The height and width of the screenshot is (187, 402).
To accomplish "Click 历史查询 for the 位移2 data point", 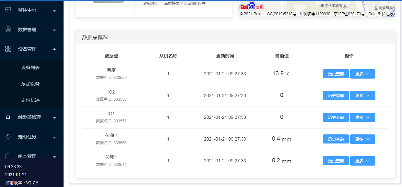I will click(336, 139).
